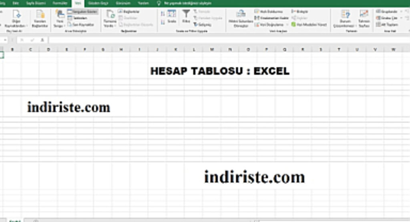Open the Name Box dropdown arrow
The height and width of the screenshot is (222, 410).
[5, 40]
